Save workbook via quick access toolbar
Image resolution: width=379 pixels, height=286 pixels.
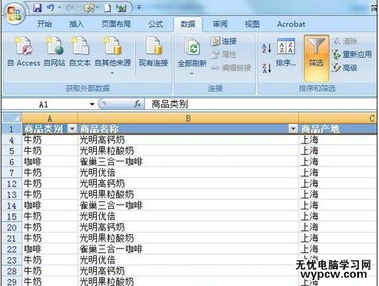(x=38, y=8)
